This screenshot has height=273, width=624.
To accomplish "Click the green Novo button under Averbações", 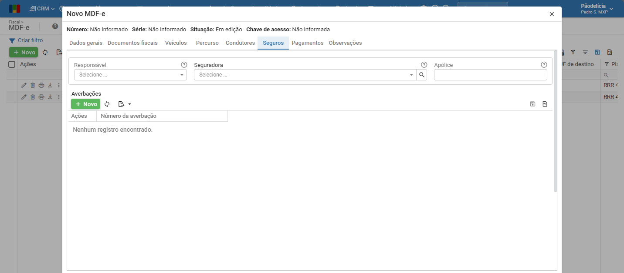I will click(85, 104).
